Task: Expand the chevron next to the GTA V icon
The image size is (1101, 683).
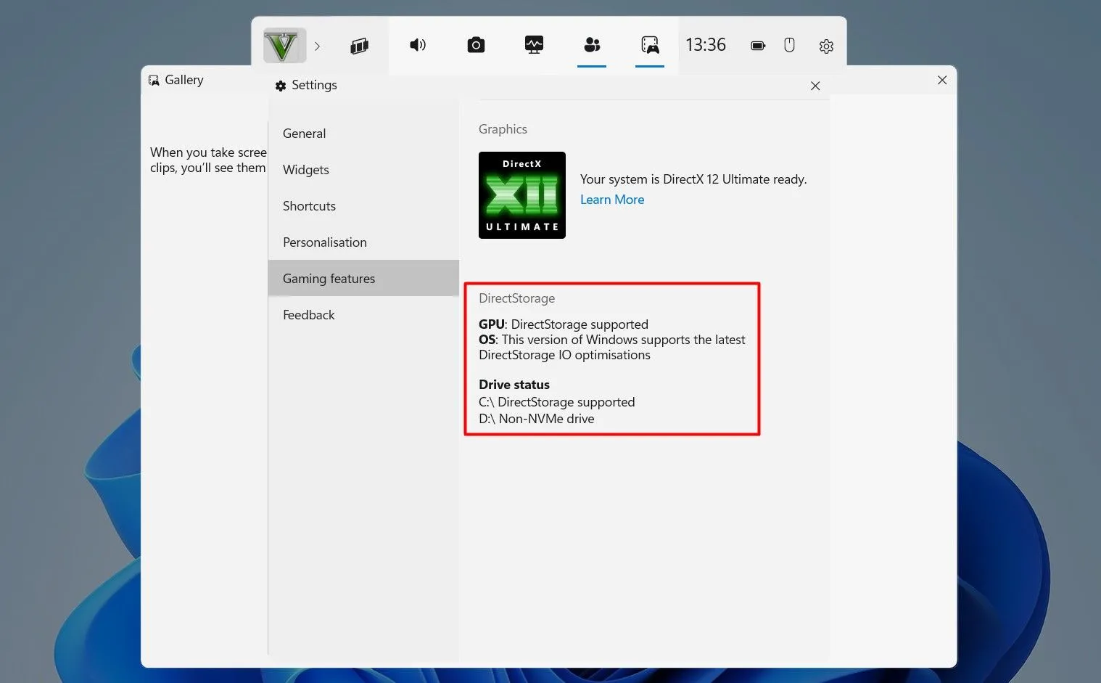Action: coord(317,46)
